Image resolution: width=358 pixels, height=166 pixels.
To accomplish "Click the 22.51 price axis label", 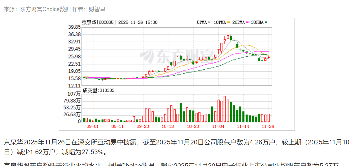I will (x=74, y=64).
